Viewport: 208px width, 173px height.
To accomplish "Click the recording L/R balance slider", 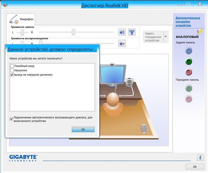I will coord(22,32).
